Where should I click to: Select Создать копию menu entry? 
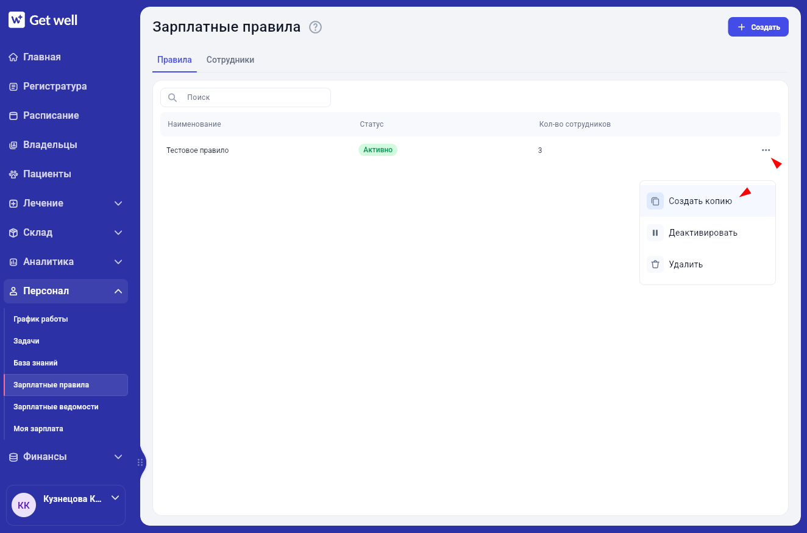point(708,201)
